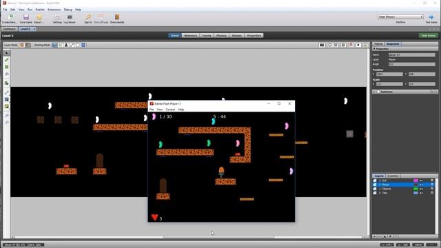Switch to the Behaviors tab

pos(190,36)
